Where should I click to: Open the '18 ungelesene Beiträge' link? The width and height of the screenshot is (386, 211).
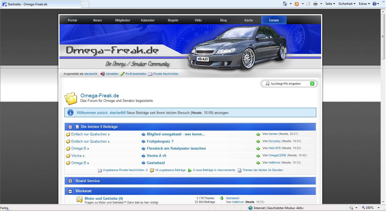point(170,170)
